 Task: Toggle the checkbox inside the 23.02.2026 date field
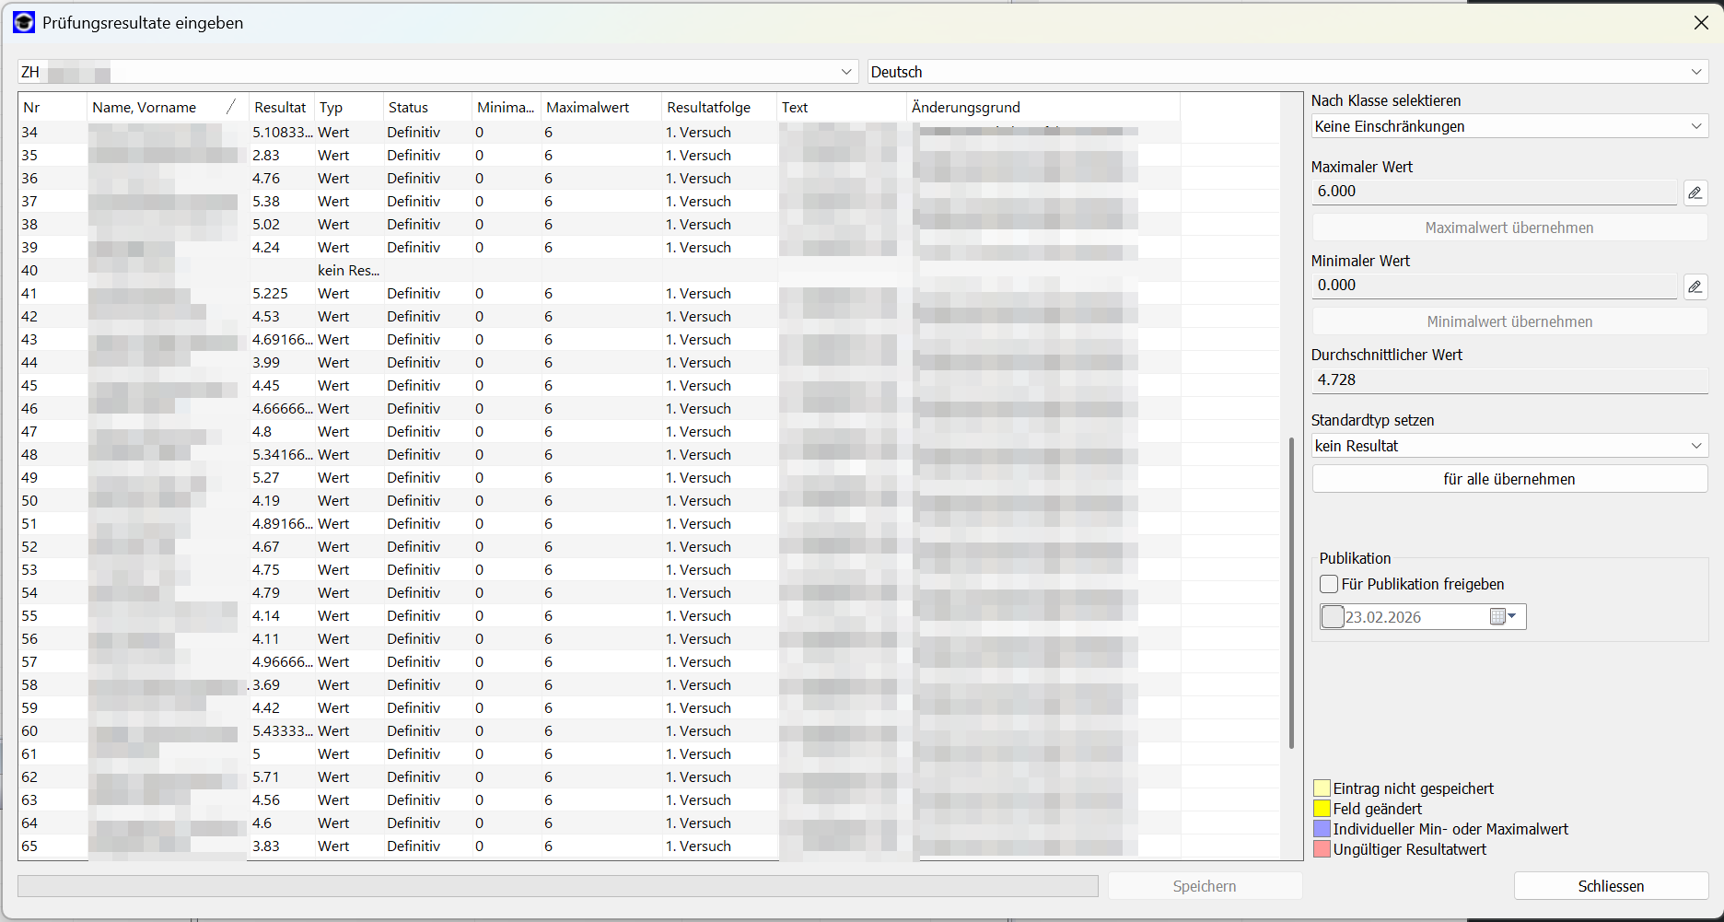click(1332, 617)
